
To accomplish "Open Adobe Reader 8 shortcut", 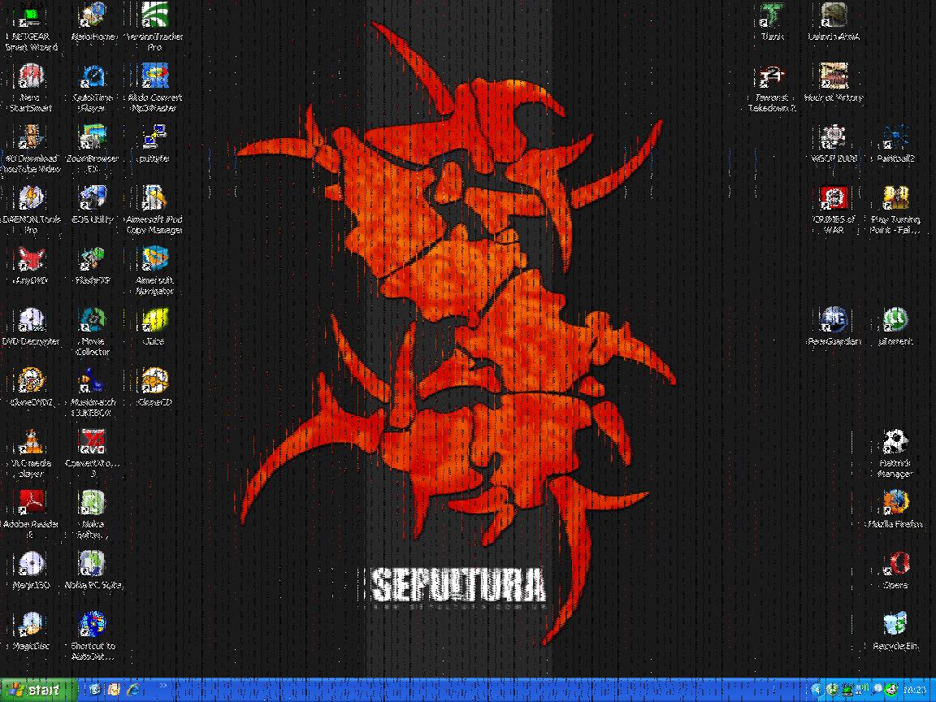I will point(30,514).
